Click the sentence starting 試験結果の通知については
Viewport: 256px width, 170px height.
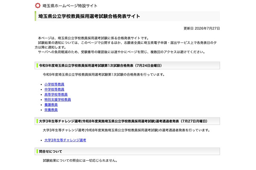[x=126, y=45]
